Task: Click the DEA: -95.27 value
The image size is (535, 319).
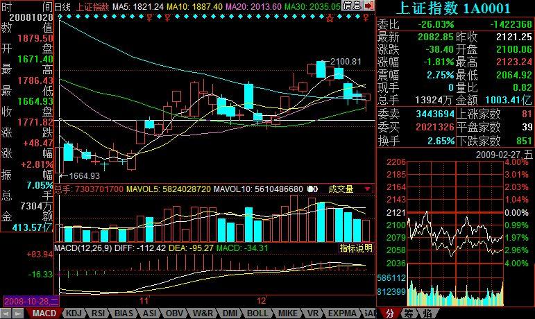Action: 191,248
